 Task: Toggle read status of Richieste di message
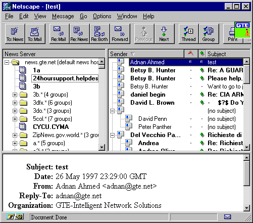pyautogui.click(x=202, y=135)
